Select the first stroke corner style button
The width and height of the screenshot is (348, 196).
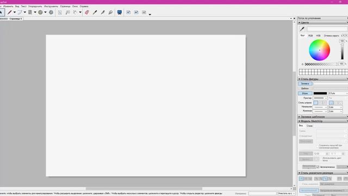pos(315,103)
